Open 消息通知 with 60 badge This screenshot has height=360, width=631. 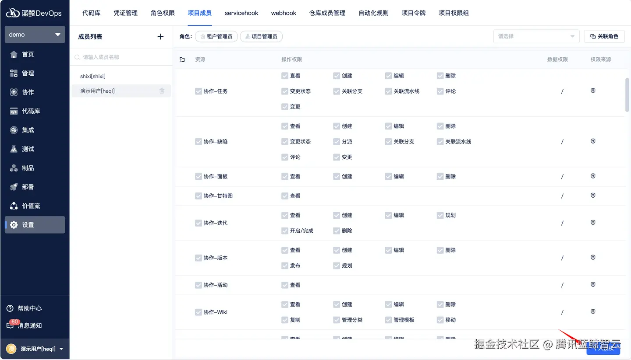(x=29, y=325)
